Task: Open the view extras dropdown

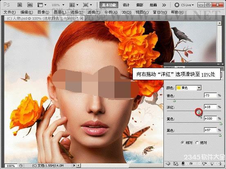Action: pyautogui.click(x=42, y=5)
